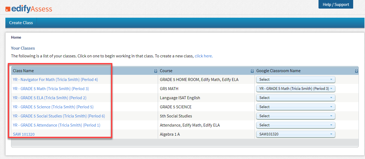Click the edifyAssess logo

[29, 9]
